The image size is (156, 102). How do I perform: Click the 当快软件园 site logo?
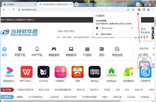pyautogui.click(x=19, y=32)
